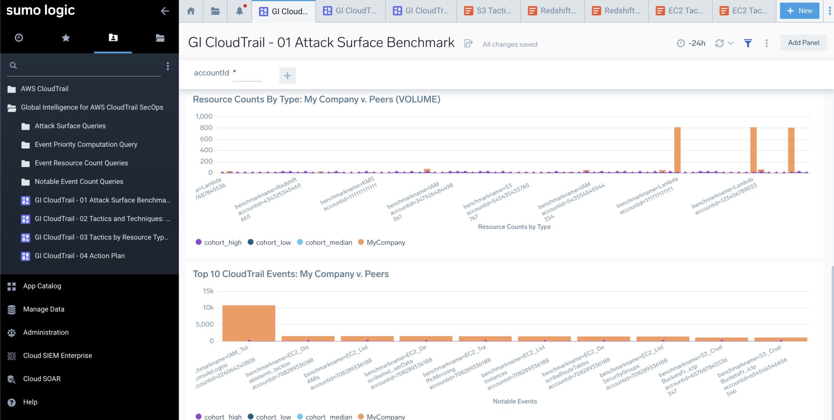Hide the cohort_high series in the legend
The image size is (834, 420).
223,242
